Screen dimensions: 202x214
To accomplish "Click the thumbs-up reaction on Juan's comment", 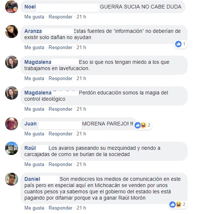I will tap(138, 125).
